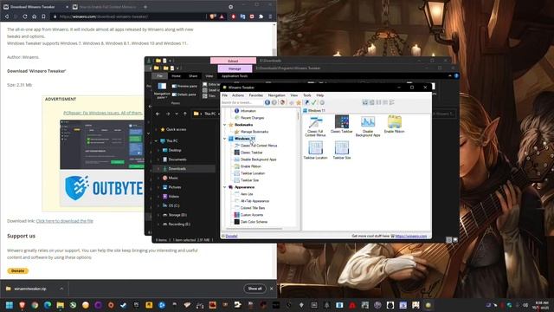Click the browser home button

[x=35, y=16]
